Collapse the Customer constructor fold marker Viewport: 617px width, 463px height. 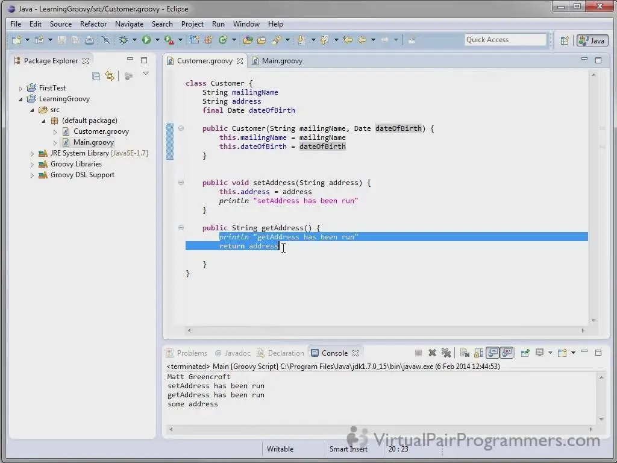(x=181, y=128)
